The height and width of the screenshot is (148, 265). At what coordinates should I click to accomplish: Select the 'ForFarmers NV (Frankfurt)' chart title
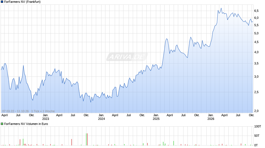tap(22, 2)
